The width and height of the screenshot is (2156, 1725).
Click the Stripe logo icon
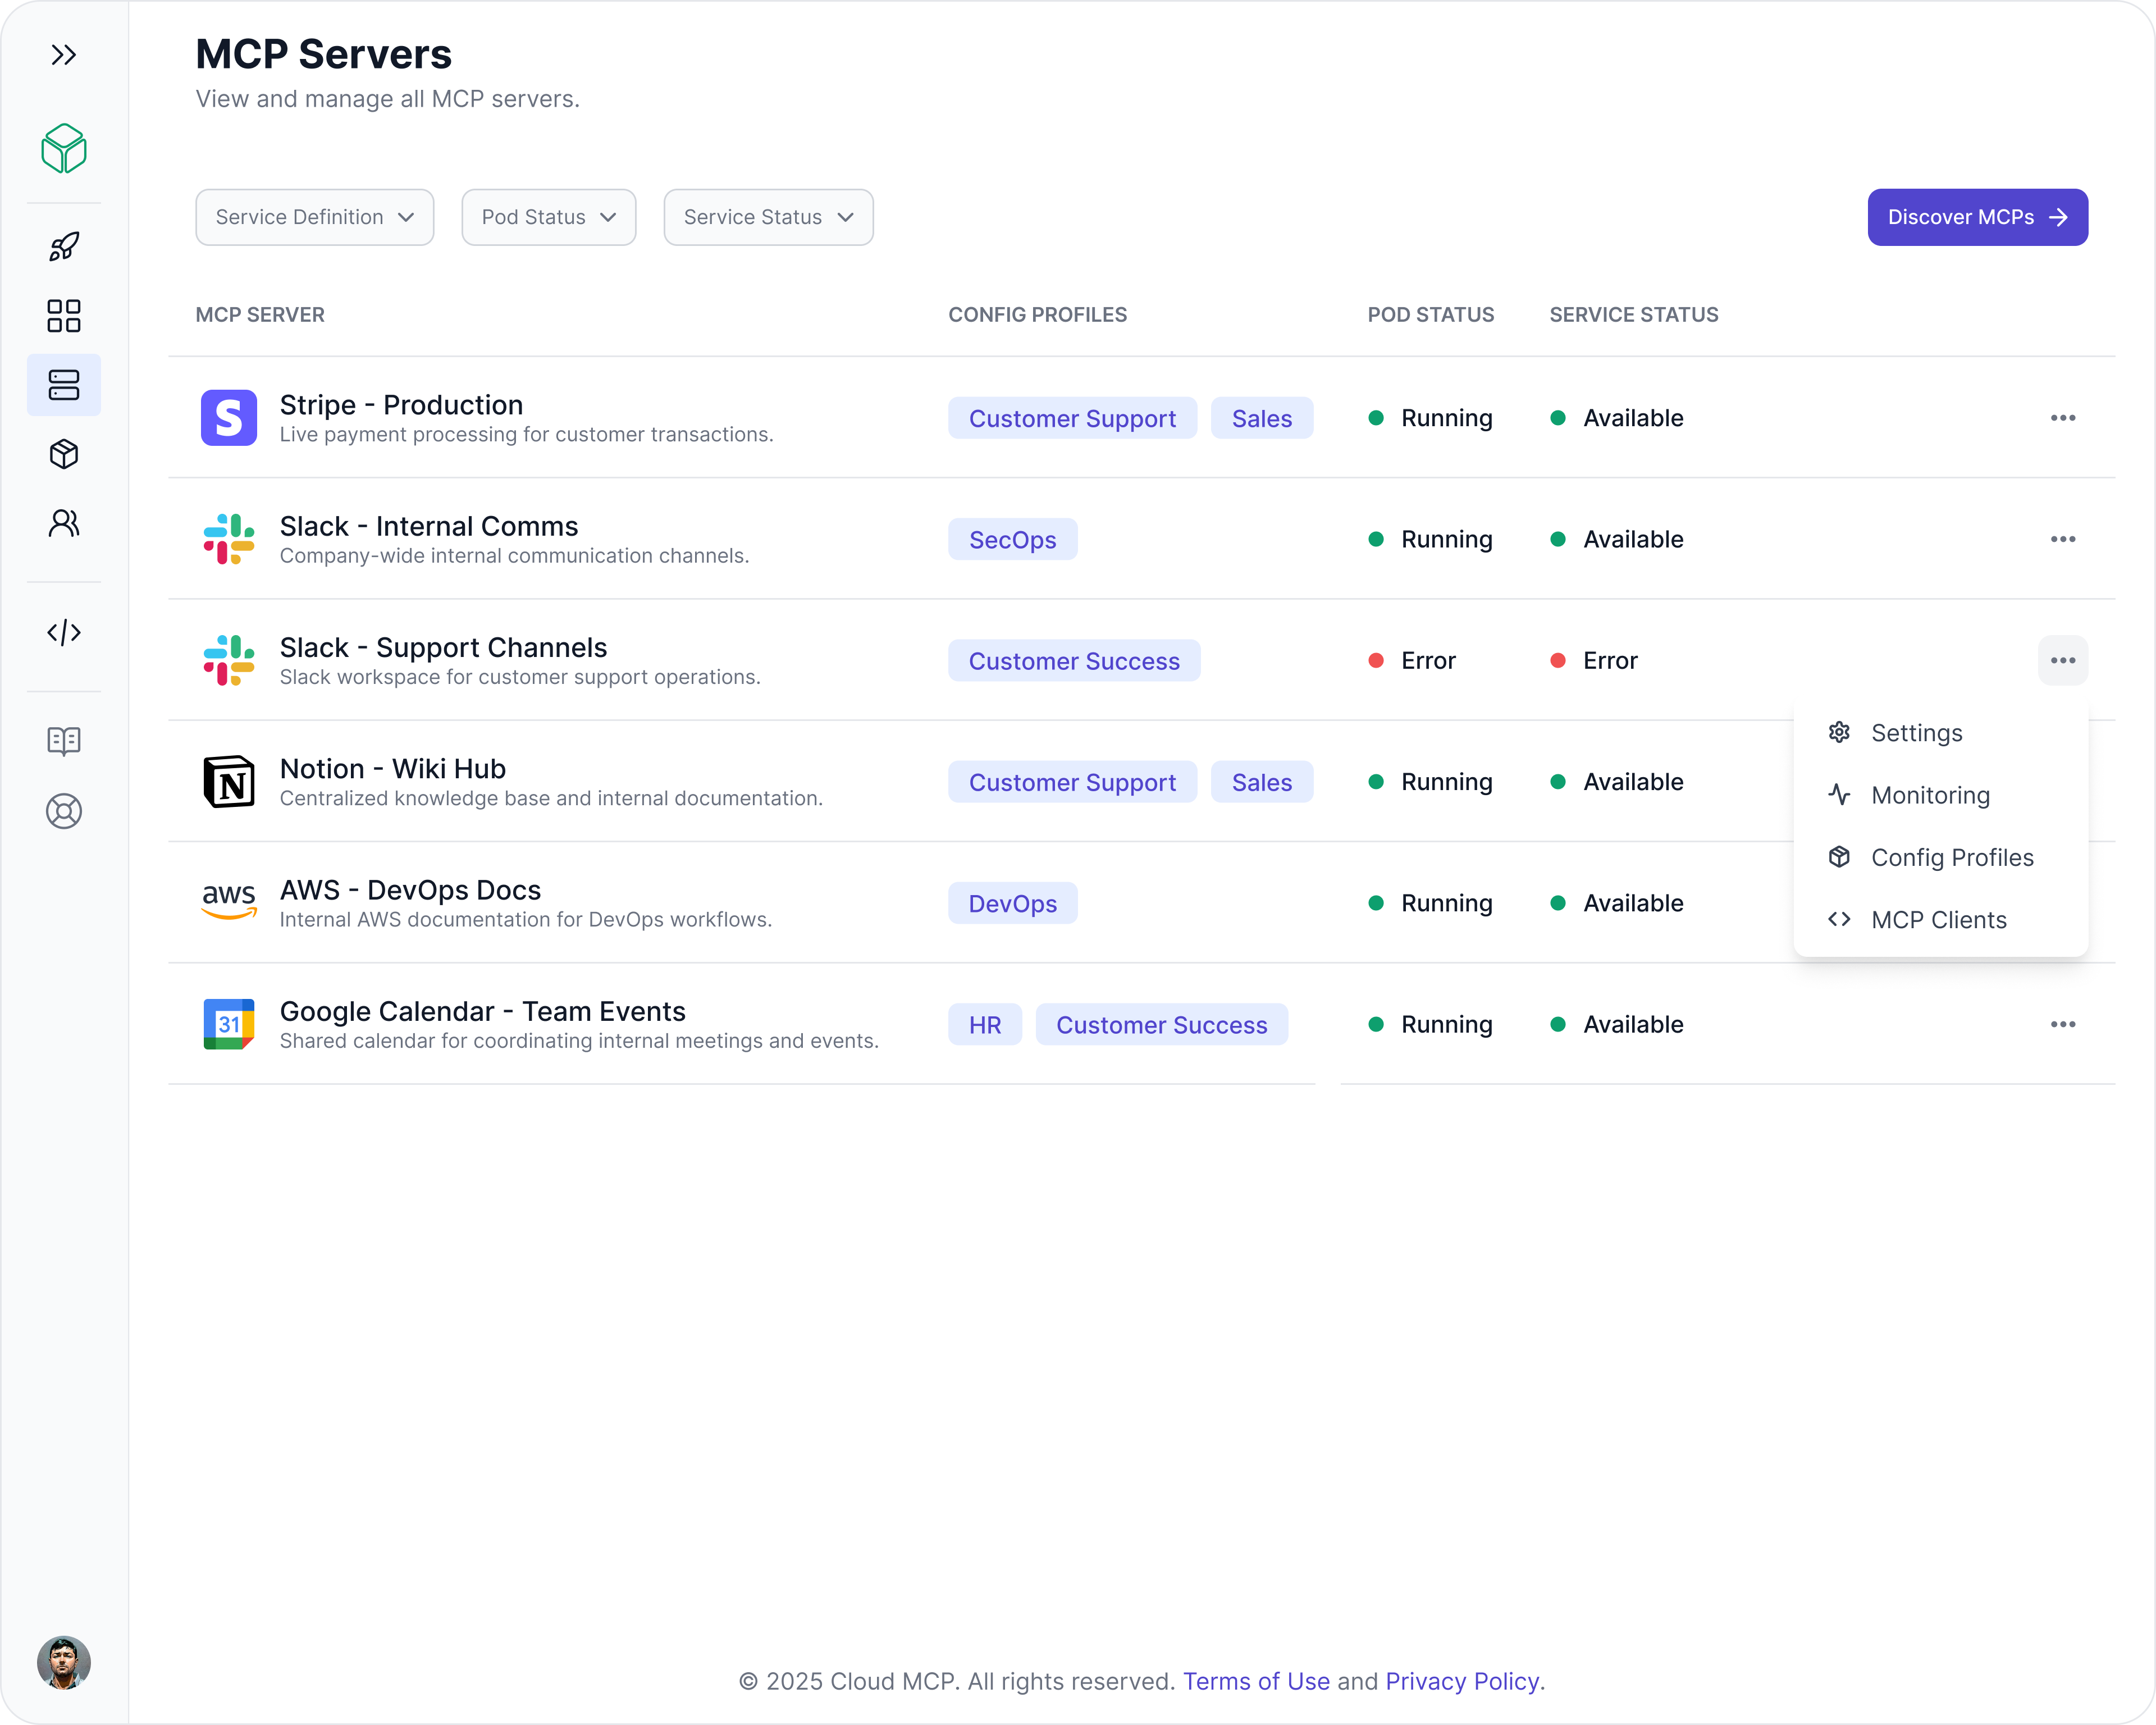[229, 417]
